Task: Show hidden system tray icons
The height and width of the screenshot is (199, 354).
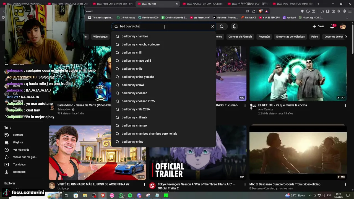Action: 310,195
